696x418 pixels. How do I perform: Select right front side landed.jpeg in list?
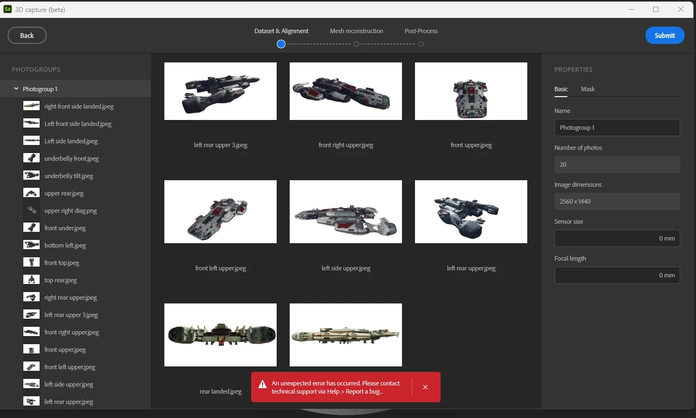75,106
